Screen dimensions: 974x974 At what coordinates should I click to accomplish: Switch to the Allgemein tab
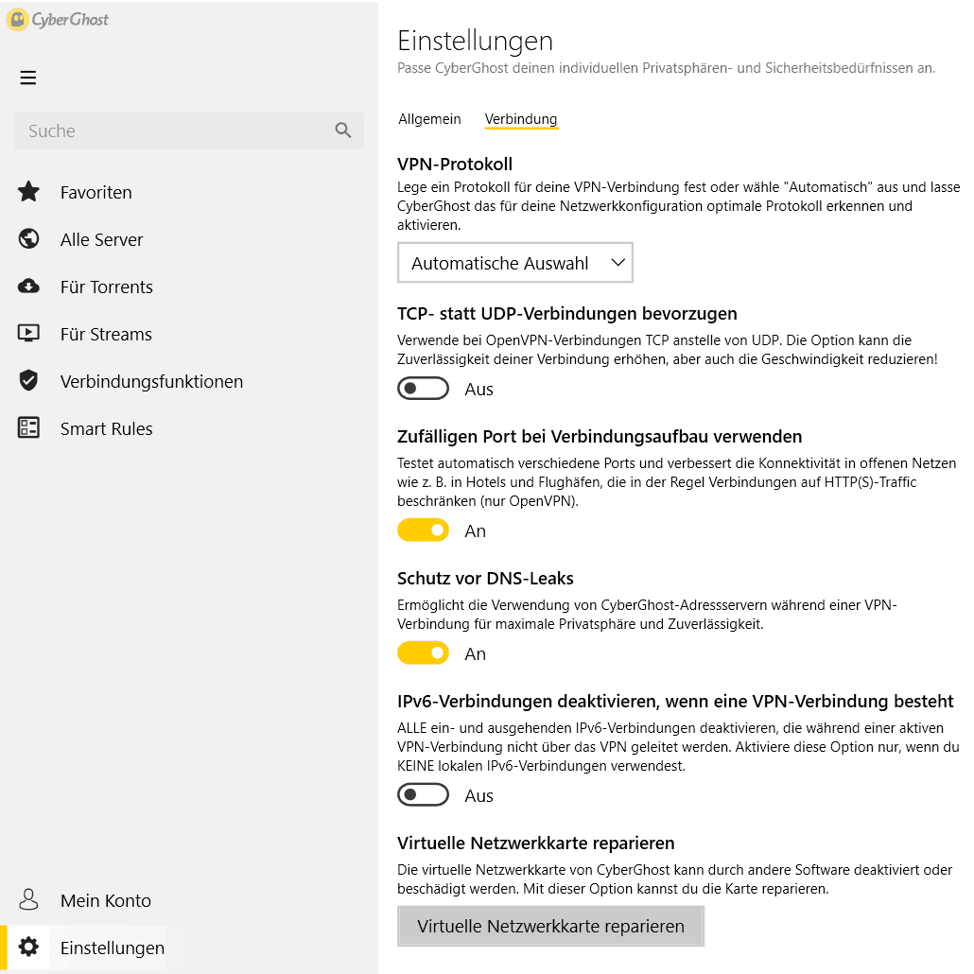tap(429, 118)
